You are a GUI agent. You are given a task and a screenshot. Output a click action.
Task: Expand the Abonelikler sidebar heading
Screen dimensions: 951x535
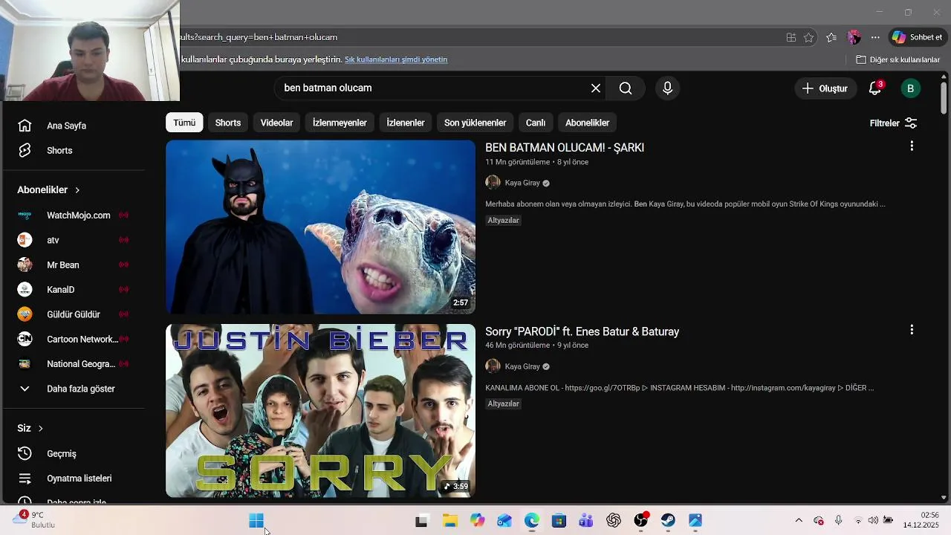click(x=49, y=190)
